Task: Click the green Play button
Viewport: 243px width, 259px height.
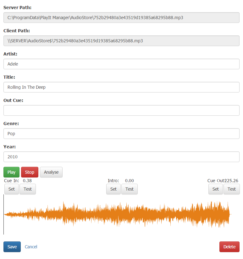Action: pos(11,172)
